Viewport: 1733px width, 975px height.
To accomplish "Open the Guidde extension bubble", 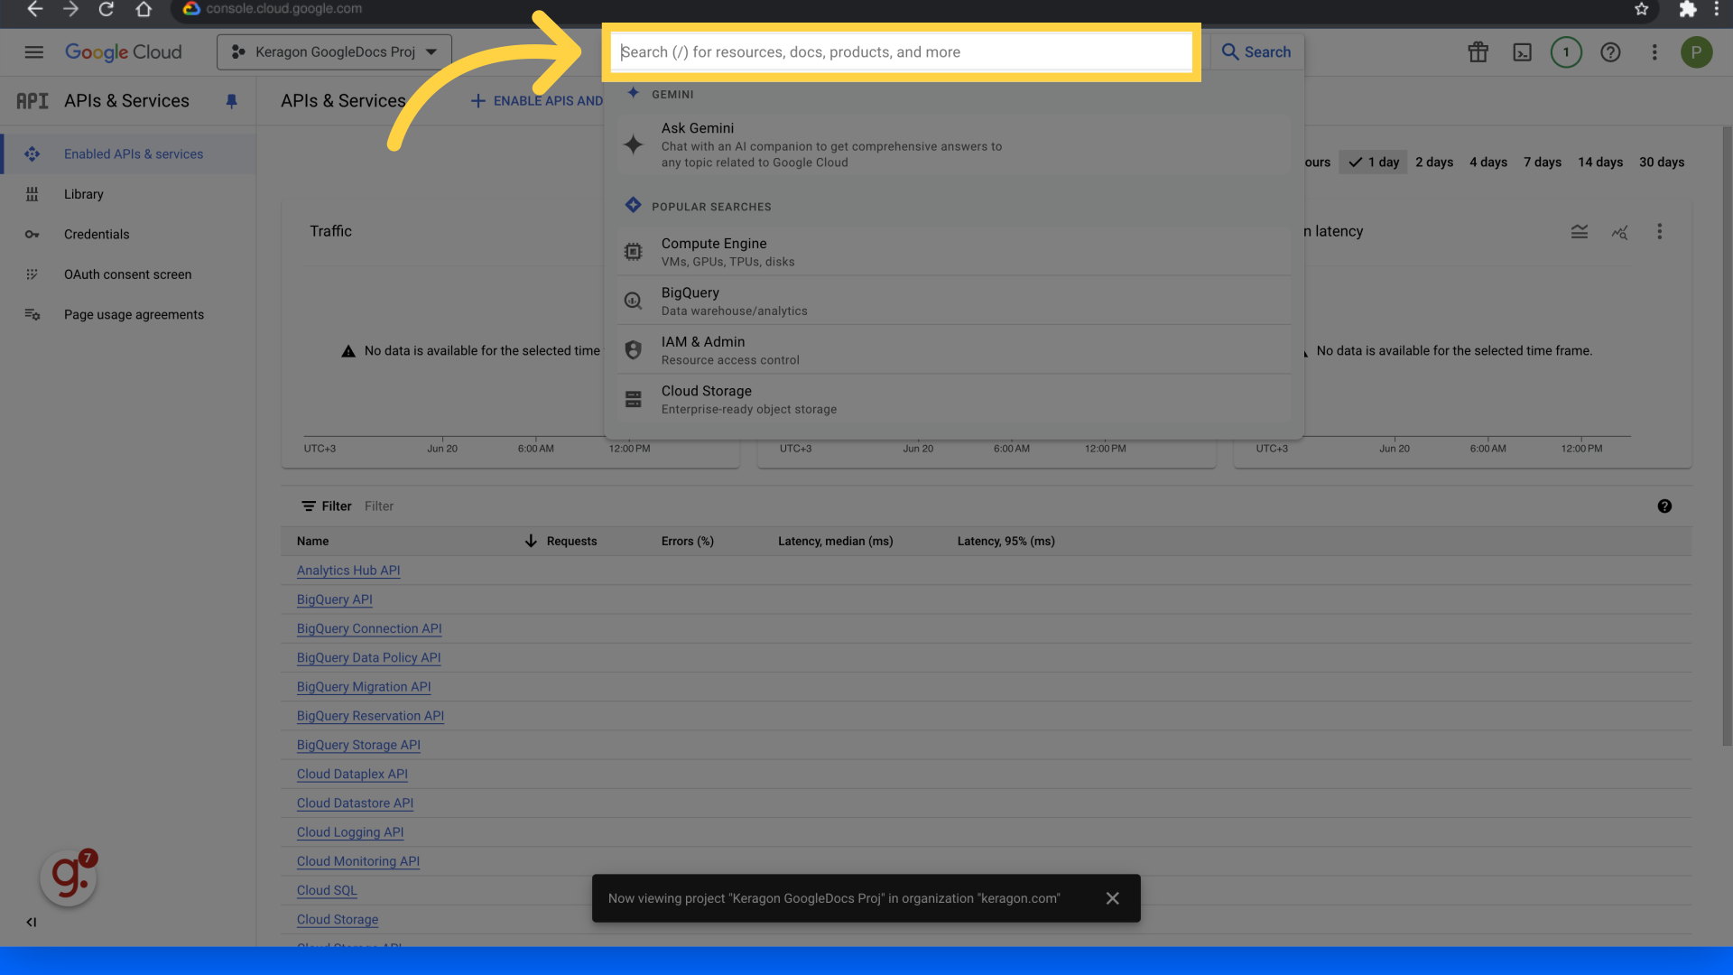I will coord(69,877).
